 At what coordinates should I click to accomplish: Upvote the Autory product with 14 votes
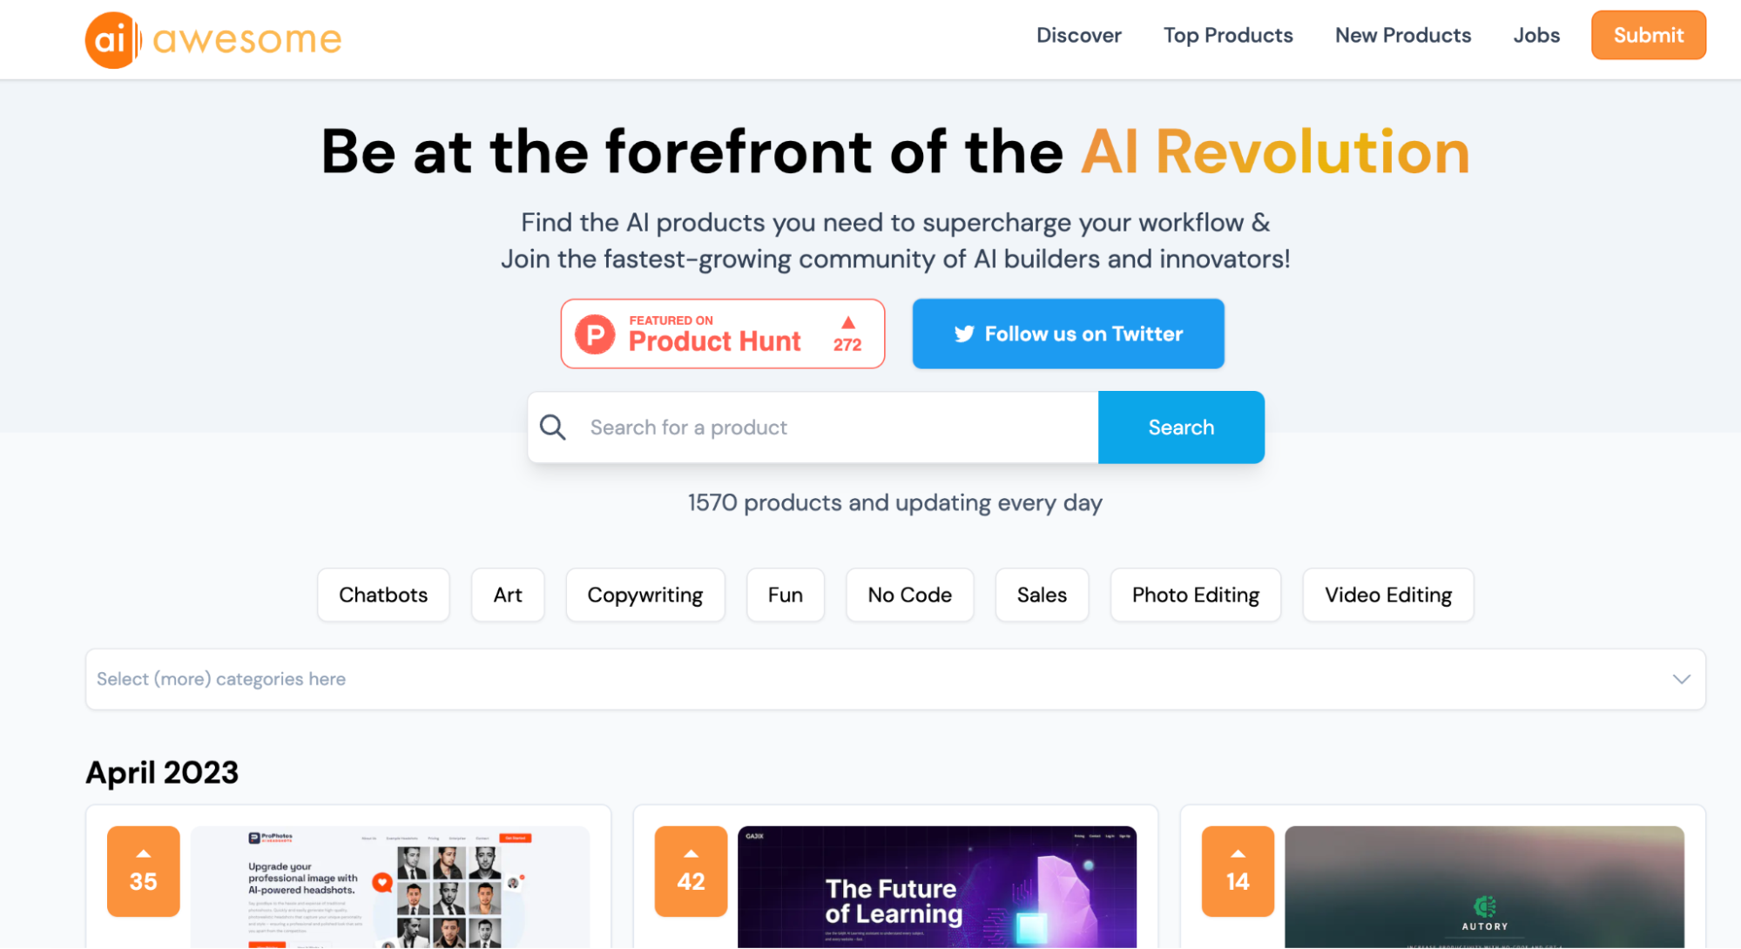point(1237,871)
